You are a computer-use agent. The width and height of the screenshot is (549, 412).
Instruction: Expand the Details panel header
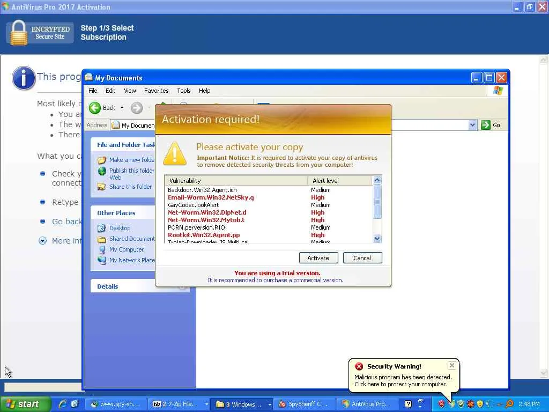click(140, 286)
